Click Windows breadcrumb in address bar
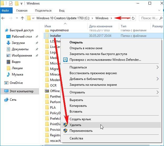The image size is (164, 146). pos(102,18)
